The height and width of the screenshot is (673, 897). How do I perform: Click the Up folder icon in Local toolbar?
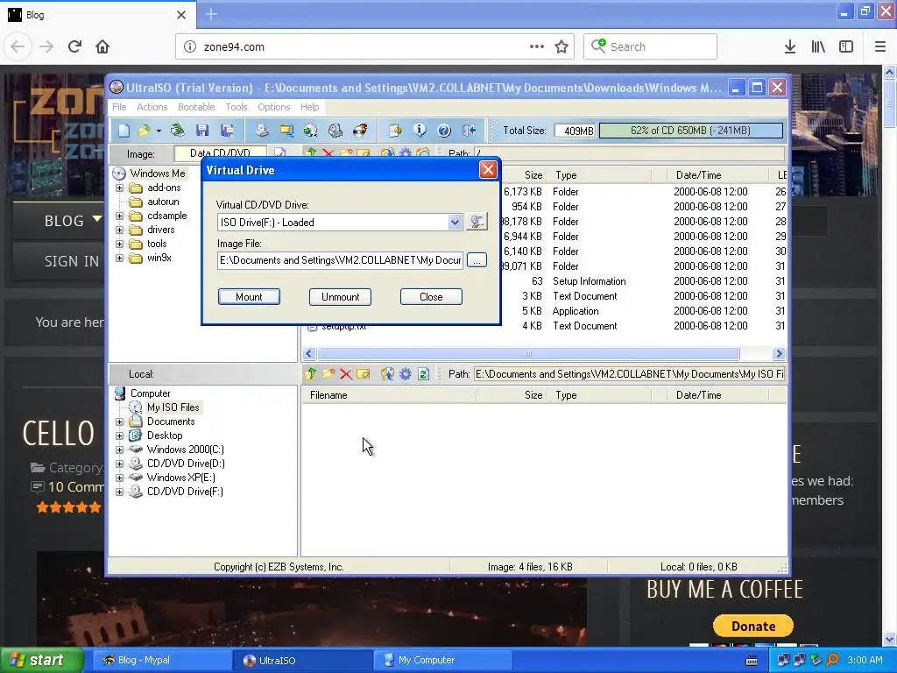[311, 373]
